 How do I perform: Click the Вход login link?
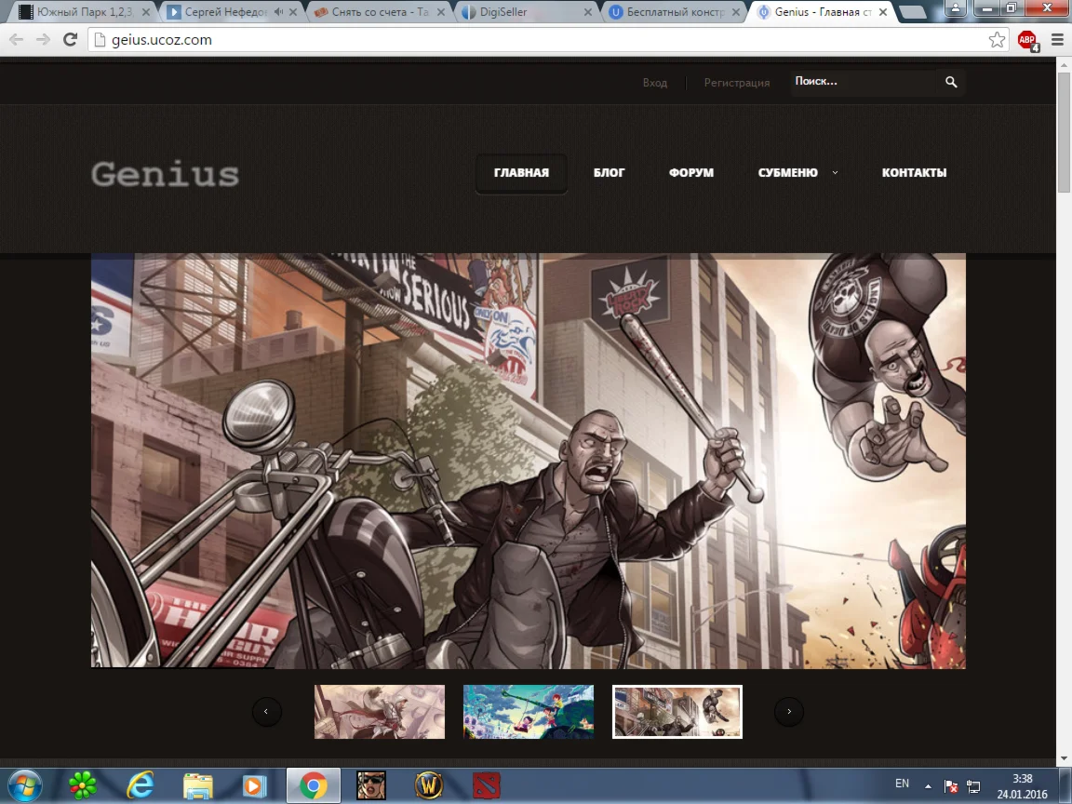point(655,83)
